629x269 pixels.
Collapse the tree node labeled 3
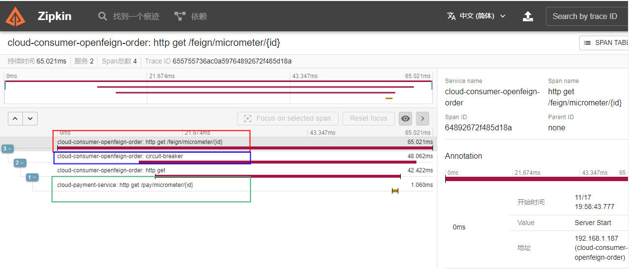click(x=7, y=148)
